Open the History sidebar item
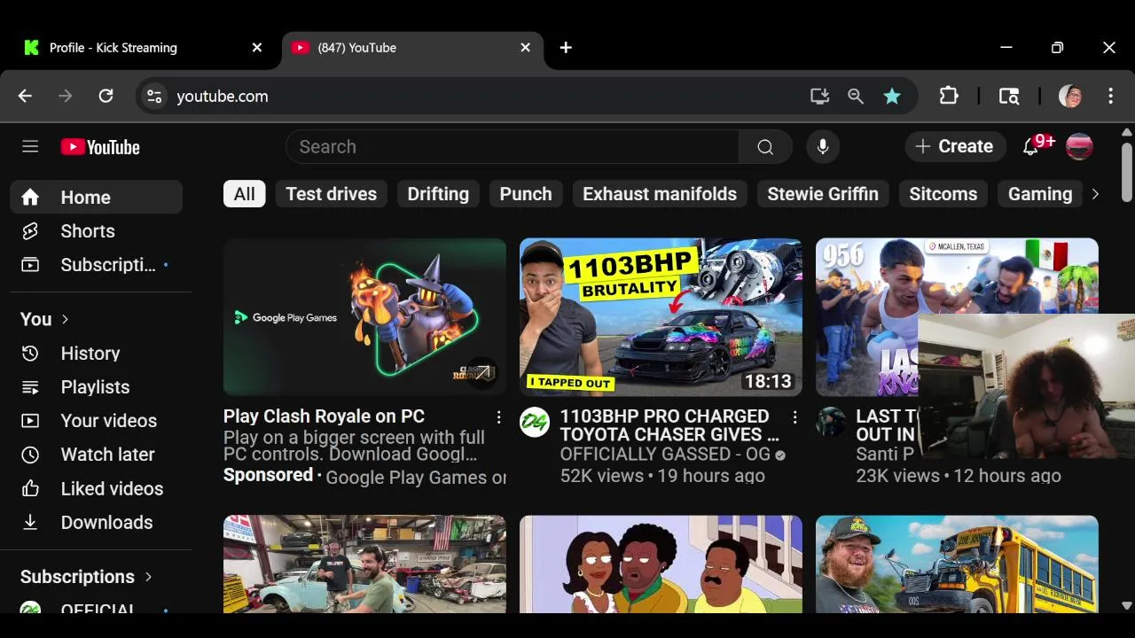This screenshot has width=1135, height=638. pyautogui.click(x=96, y=354)
